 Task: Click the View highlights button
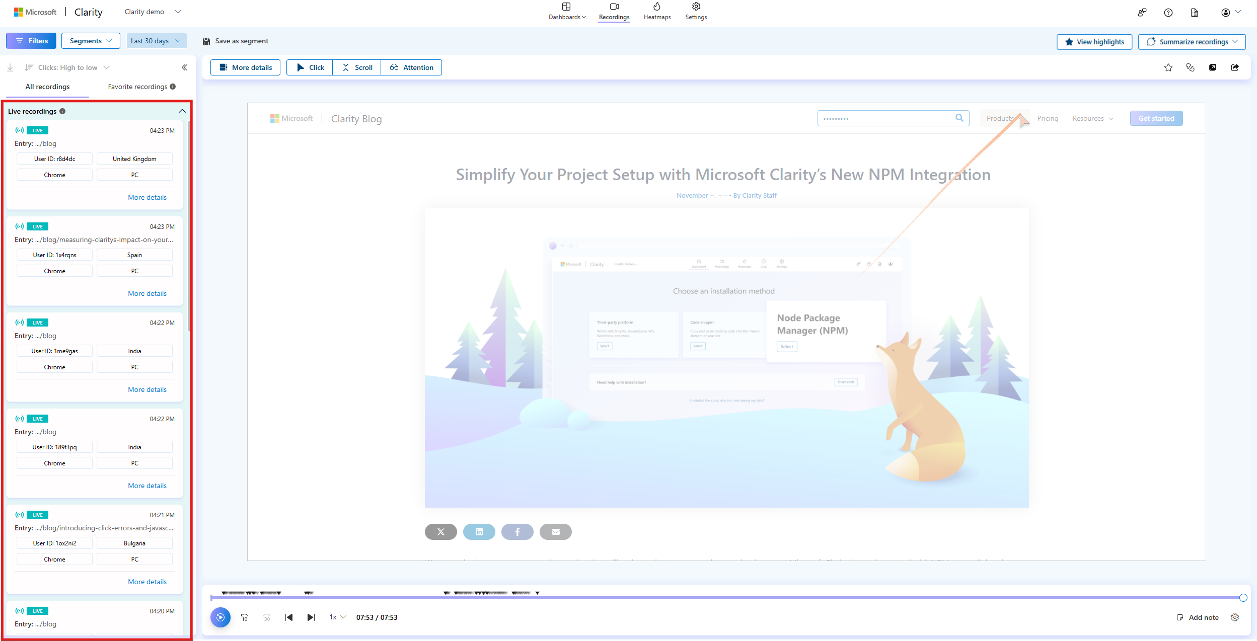(x=1094, y=42)
